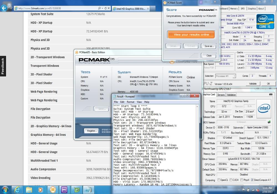Click the BIOS save chip icon in GPU-Z
The image size is (277, 194).
click(x=269, y=122)
